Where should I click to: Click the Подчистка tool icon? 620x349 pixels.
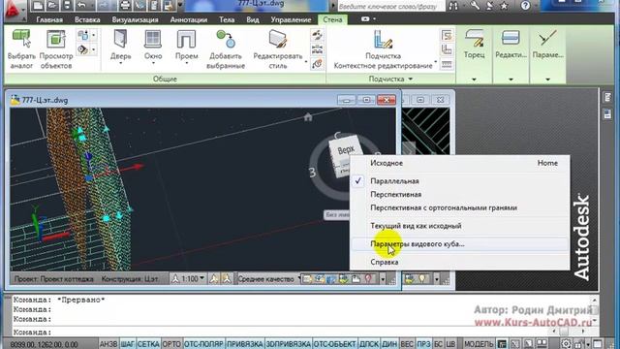[x=383, y=40]
